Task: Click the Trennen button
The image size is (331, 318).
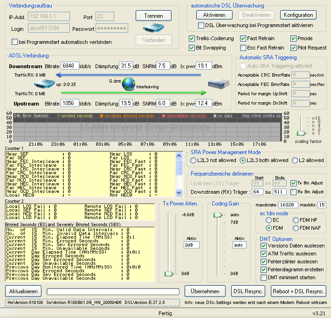Action: [x=153, y=15]
